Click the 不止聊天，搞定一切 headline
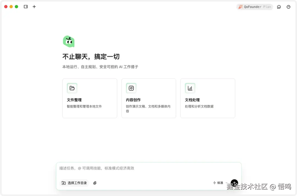 tap(91, 57)
